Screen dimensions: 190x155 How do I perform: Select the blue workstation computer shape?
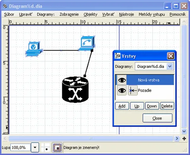pos(34,49)
